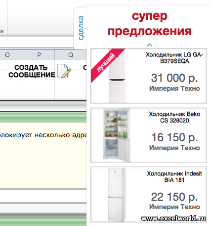
Task: Select column Q header
Action: pyautogui.click(x=71, y=55)
